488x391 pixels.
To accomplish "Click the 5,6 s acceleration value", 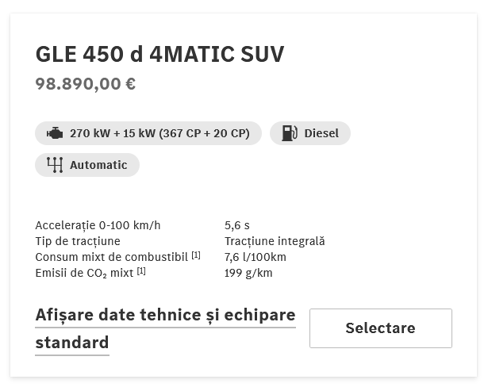I will point(236,225).
